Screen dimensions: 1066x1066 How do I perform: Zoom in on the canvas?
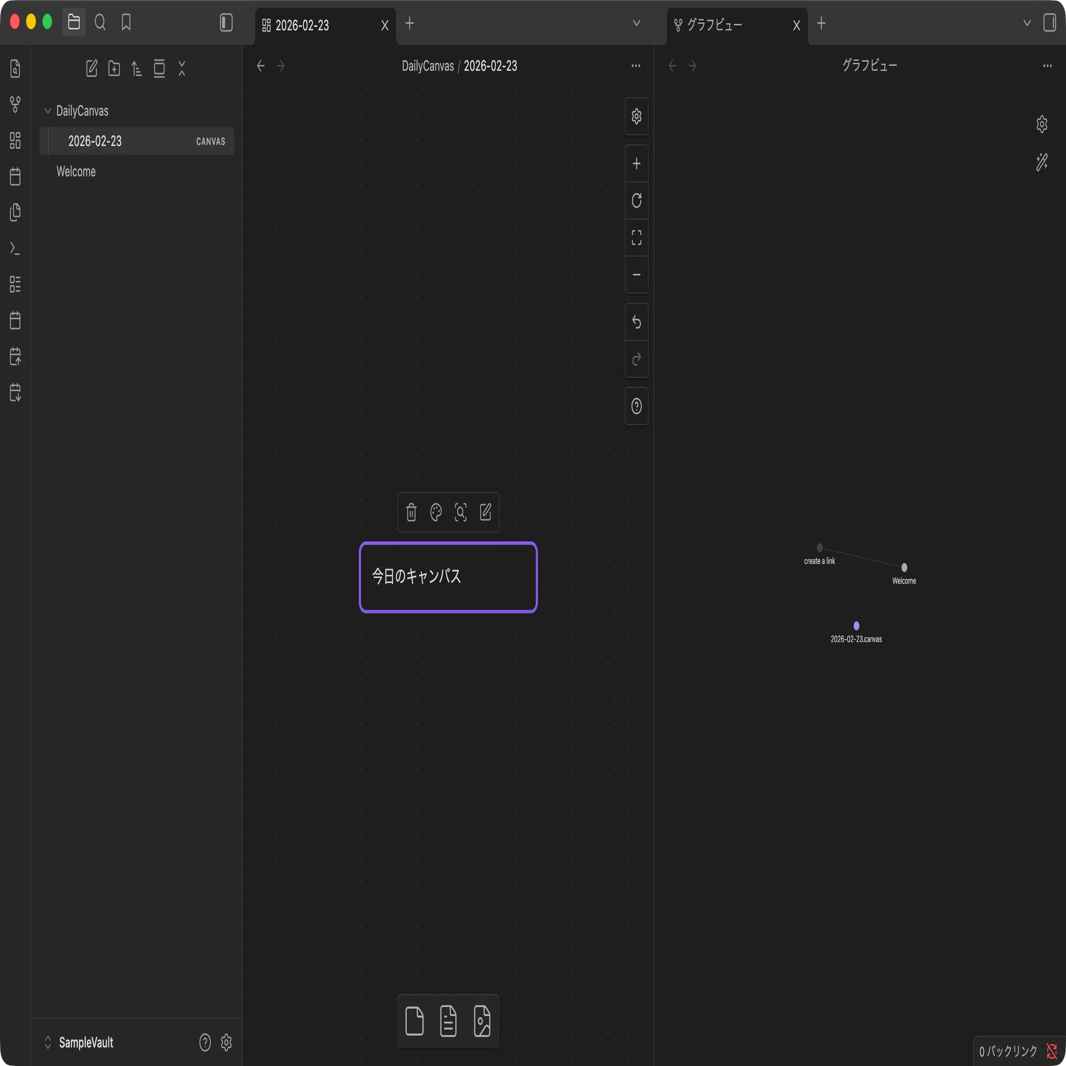(x=636, y=163)
